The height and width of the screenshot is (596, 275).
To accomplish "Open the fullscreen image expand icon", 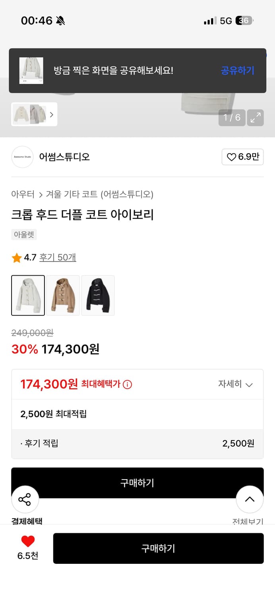I will (x=256, y=118).
